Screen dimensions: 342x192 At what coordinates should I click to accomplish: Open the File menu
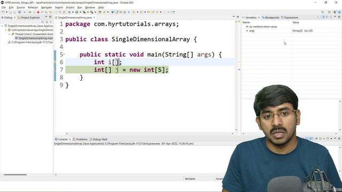click(4, 7)
